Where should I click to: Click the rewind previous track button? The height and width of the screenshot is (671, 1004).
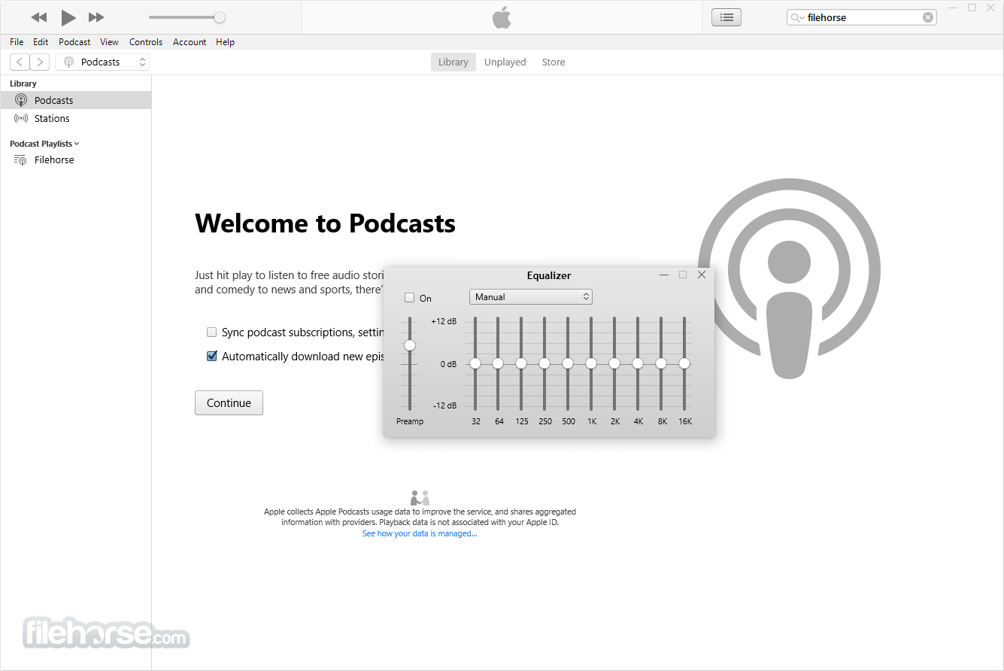(39, 17)
